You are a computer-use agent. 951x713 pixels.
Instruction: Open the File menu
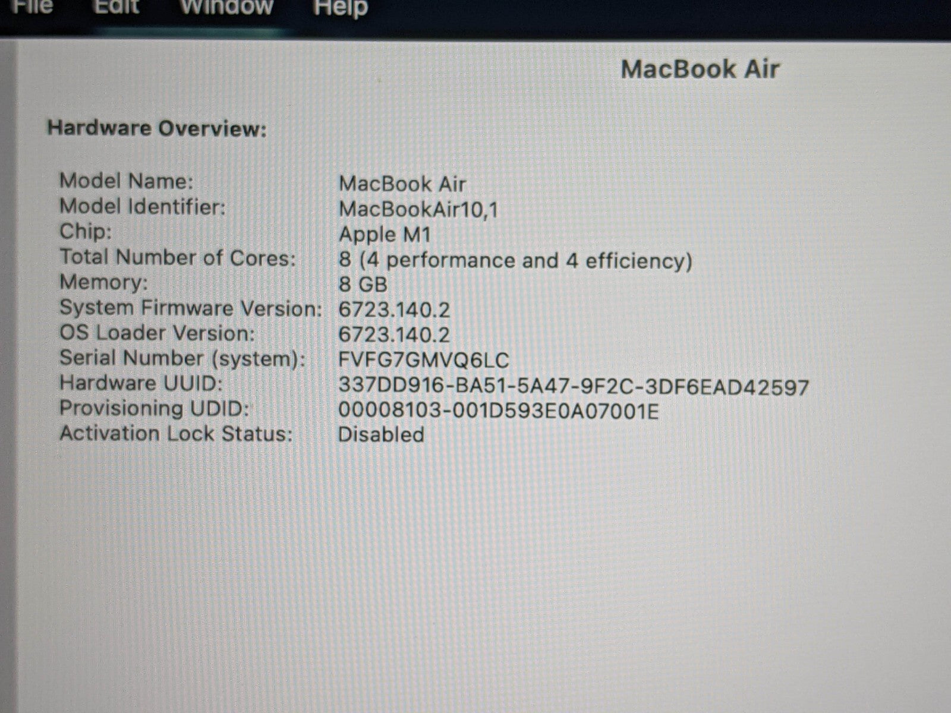coord(33,7)
